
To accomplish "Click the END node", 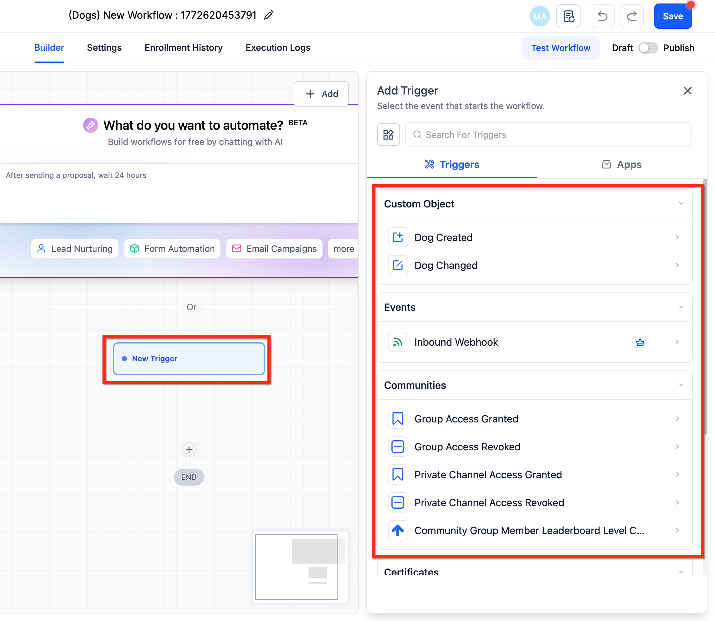I will 189,477.
